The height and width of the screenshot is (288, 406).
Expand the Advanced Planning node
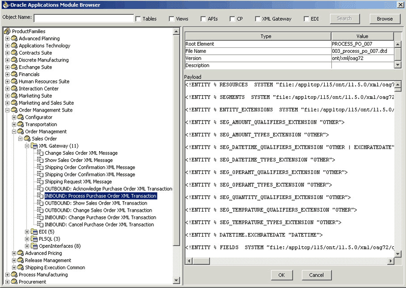point(7,39)
